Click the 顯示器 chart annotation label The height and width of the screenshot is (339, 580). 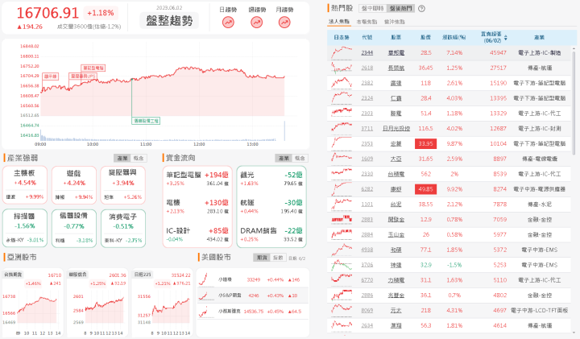51,76
